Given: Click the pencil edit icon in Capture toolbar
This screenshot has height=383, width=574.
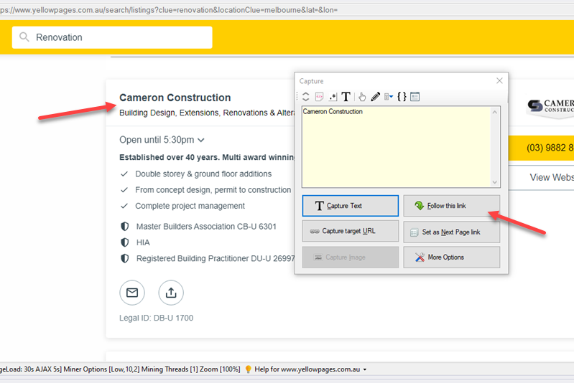Looking at the screenshot, I should pos(375,97).
